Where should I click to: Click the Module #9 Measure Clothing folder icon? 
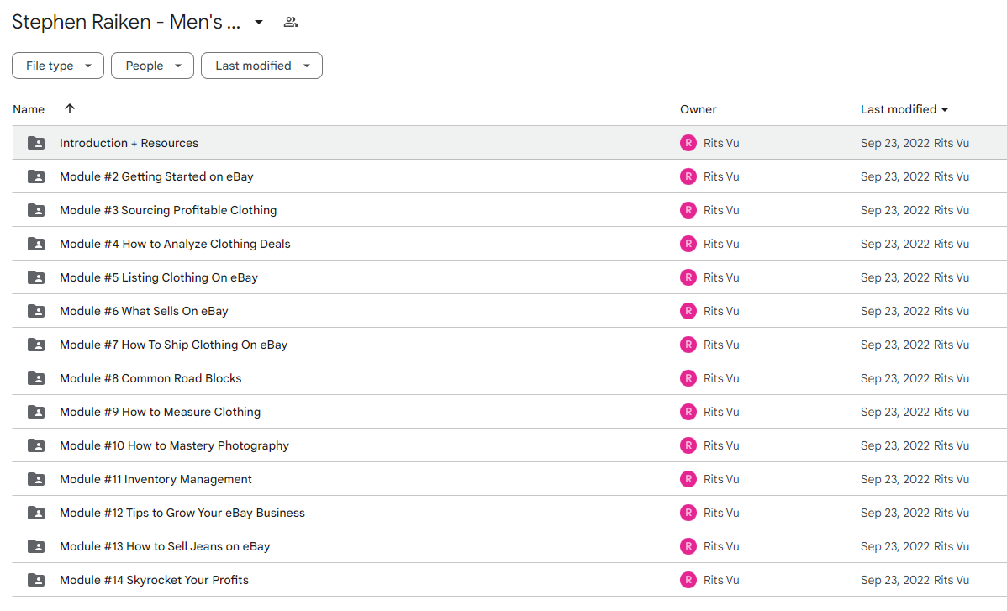(37, 412)
